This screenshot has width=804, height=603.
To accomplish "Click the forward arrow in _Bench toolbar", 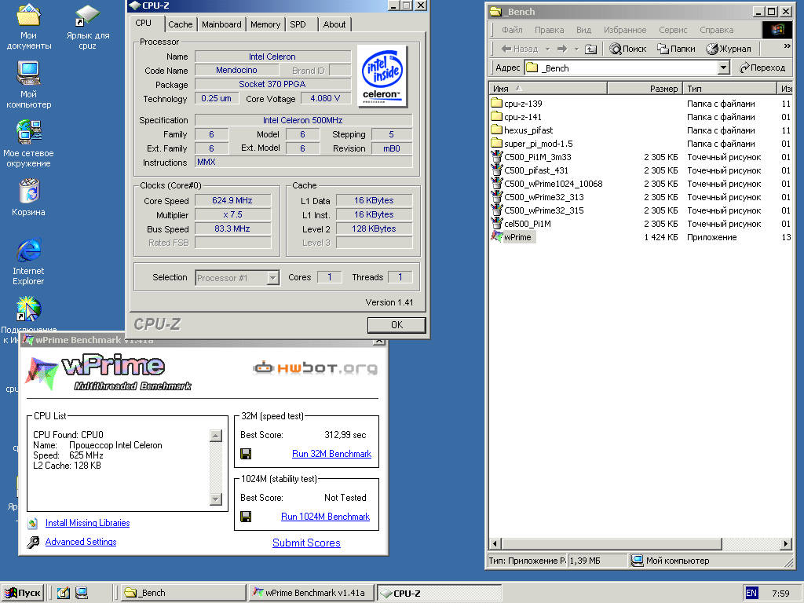I will (562, 49).
